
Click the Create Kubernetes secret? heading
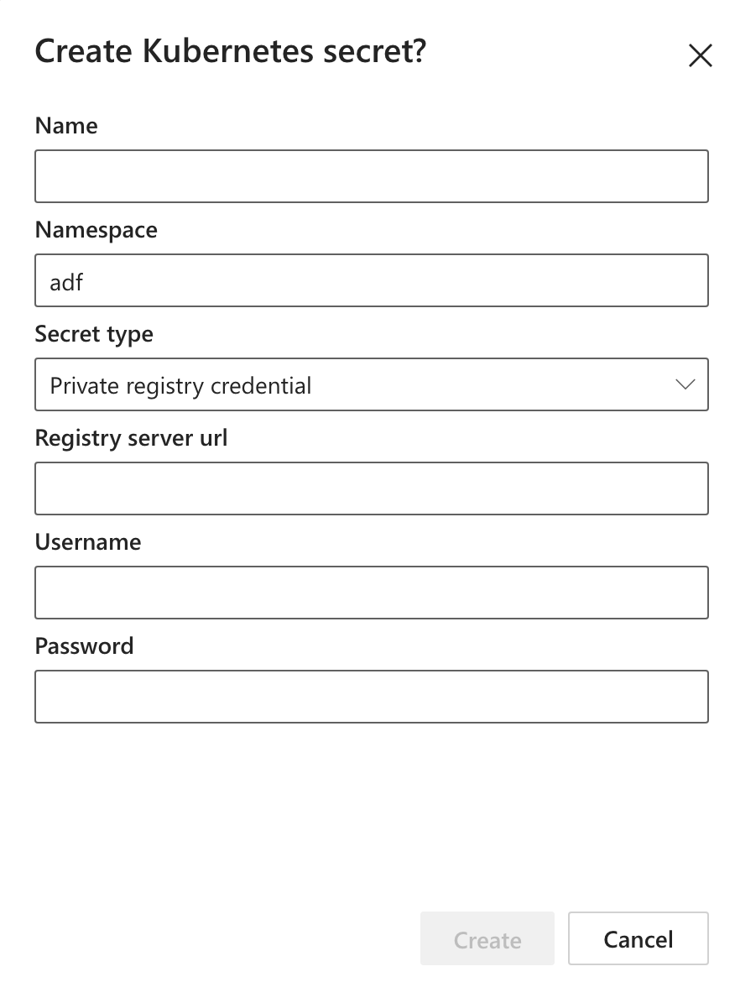click(230, 51)
